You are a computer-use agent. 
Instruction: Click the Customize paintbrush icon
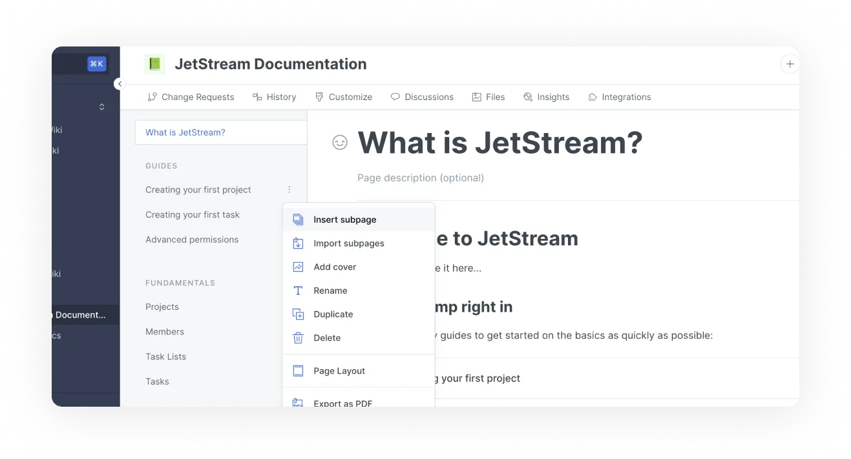(319, 97)
